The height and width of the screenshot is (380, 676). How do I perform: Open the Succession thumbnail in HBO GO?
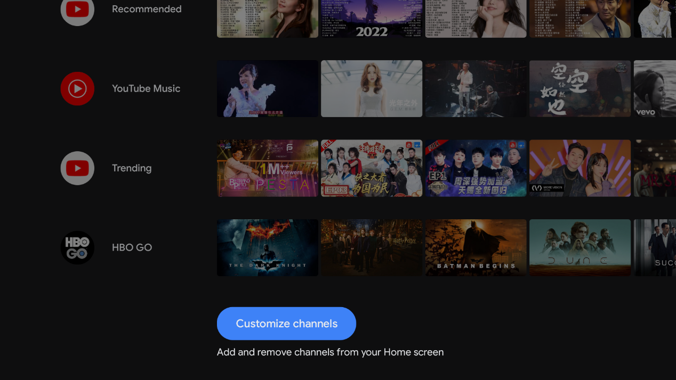655,247
